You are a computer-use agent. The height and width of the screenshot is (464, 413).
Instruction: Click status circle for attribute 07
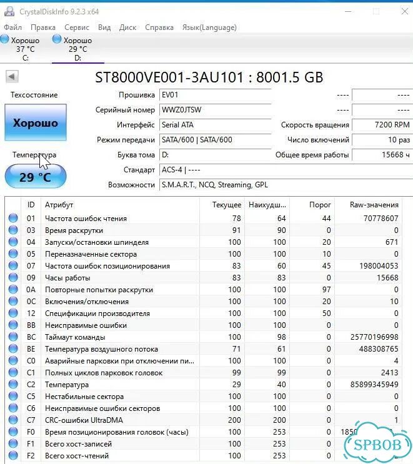point(13,265)
